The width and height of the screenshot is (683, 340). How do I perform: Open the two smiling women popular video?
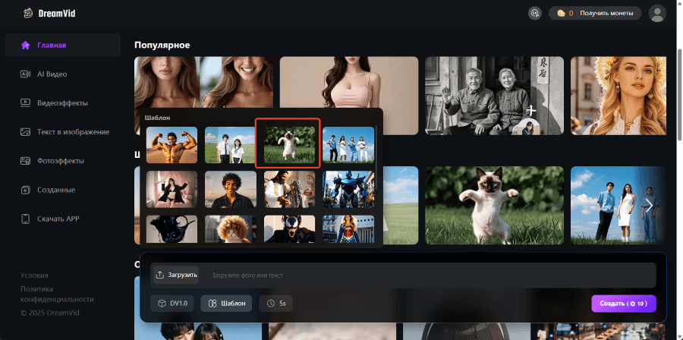(204, 82)
